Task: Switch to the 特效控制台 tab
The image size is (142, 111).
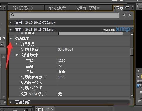Action: pos(57,8)
